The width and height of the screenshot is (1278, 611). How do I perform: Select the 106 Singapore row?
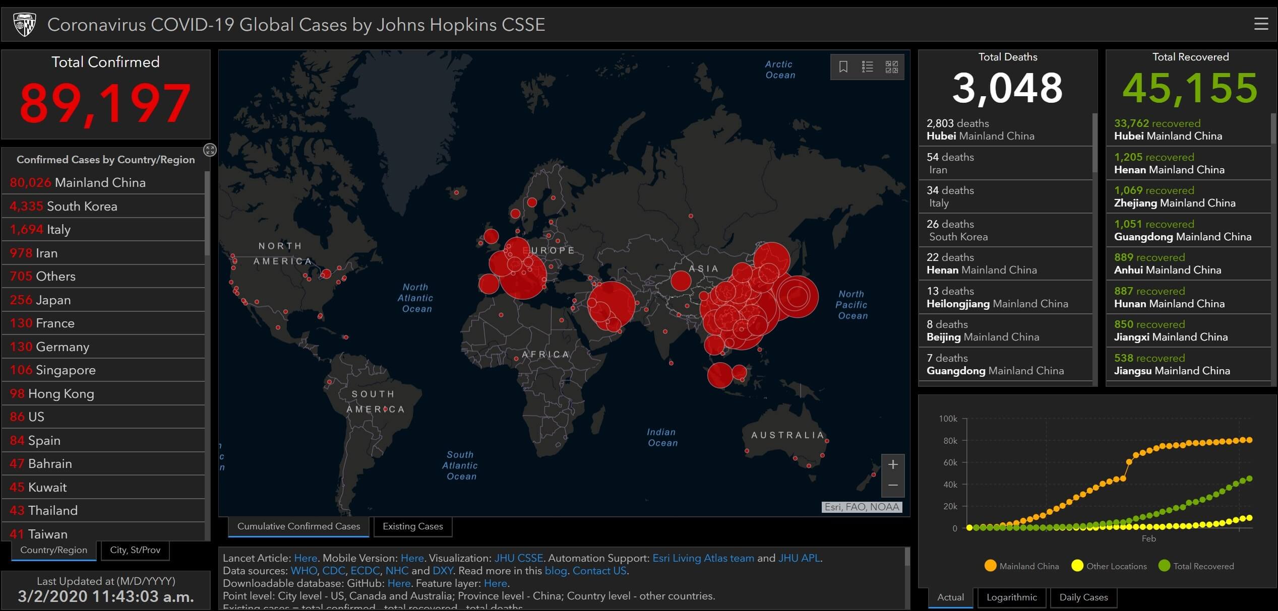click(103, 370)
